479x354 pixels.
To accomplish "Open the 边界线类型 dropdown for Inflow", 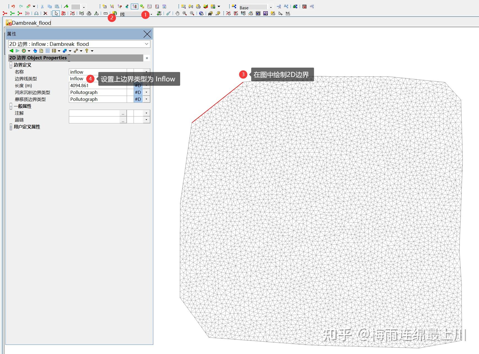I will click(147, 79).
